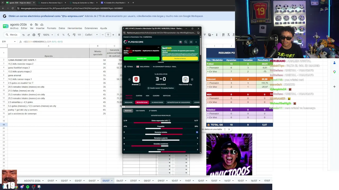Click the Manchester City team name

185,84
